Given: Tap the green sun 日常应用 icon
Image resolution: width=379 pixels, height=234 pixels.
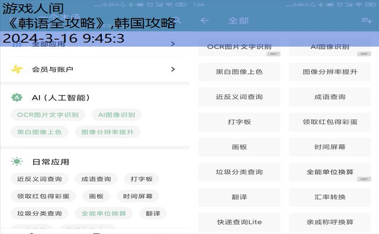Looking at the screenshot, I should point(17,161).
